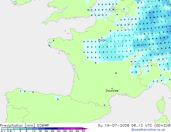
Task: Click the legend scale value '25'
Action: pos(52,131)
